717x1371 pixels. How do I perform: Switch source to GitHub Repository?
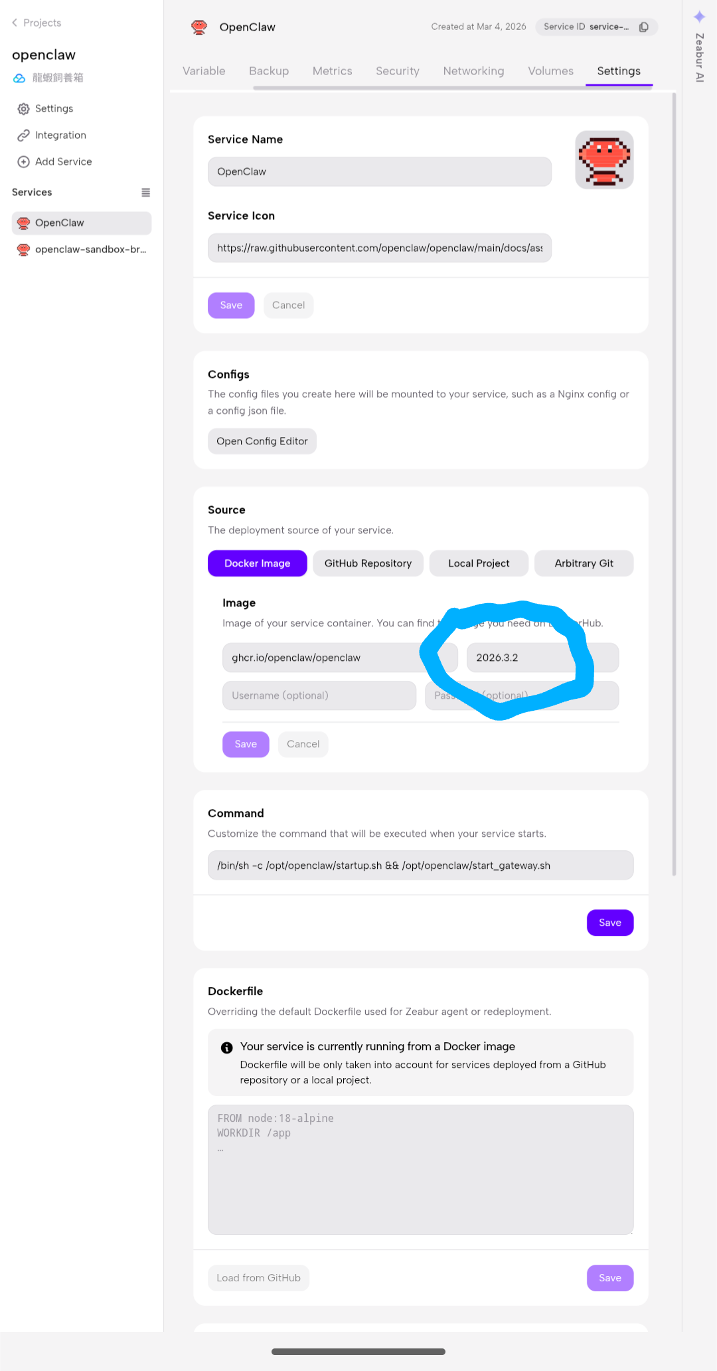(368, 563)
